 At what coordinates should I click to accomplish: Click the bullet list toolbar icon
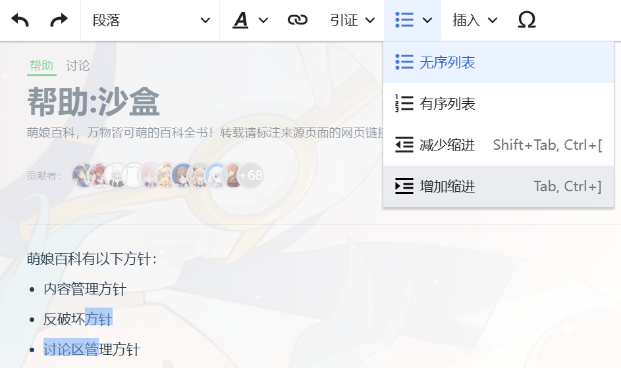point(404,20)
